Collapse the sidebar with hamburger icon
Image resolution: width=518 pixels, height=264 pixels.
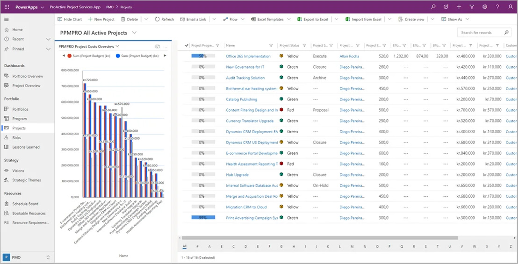point(7,19)
